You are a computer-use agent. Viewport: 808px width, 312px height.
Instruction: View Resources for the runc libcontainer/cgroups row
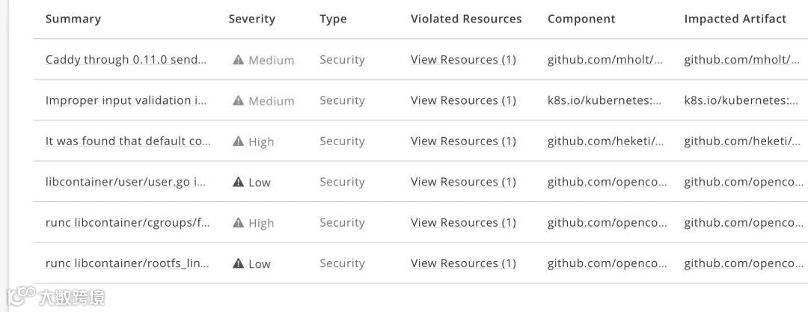tap(463, 223)
